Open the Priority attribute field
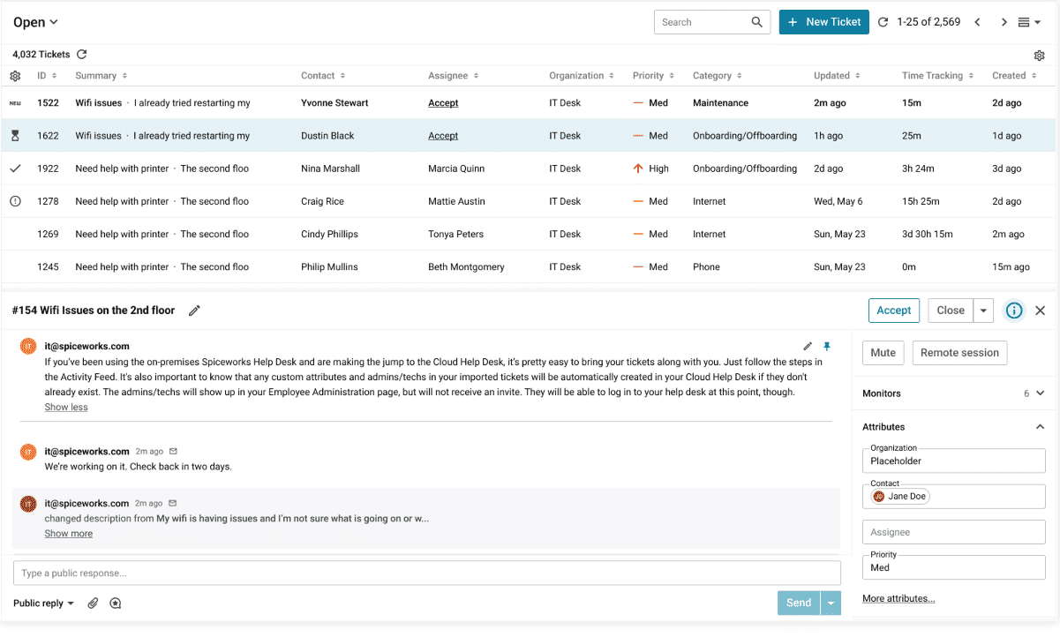The image size is (1060, 637). [954, 567]
